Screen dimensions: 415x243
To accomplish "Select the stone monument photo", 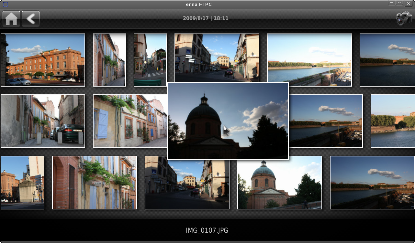I will [22, 183].
